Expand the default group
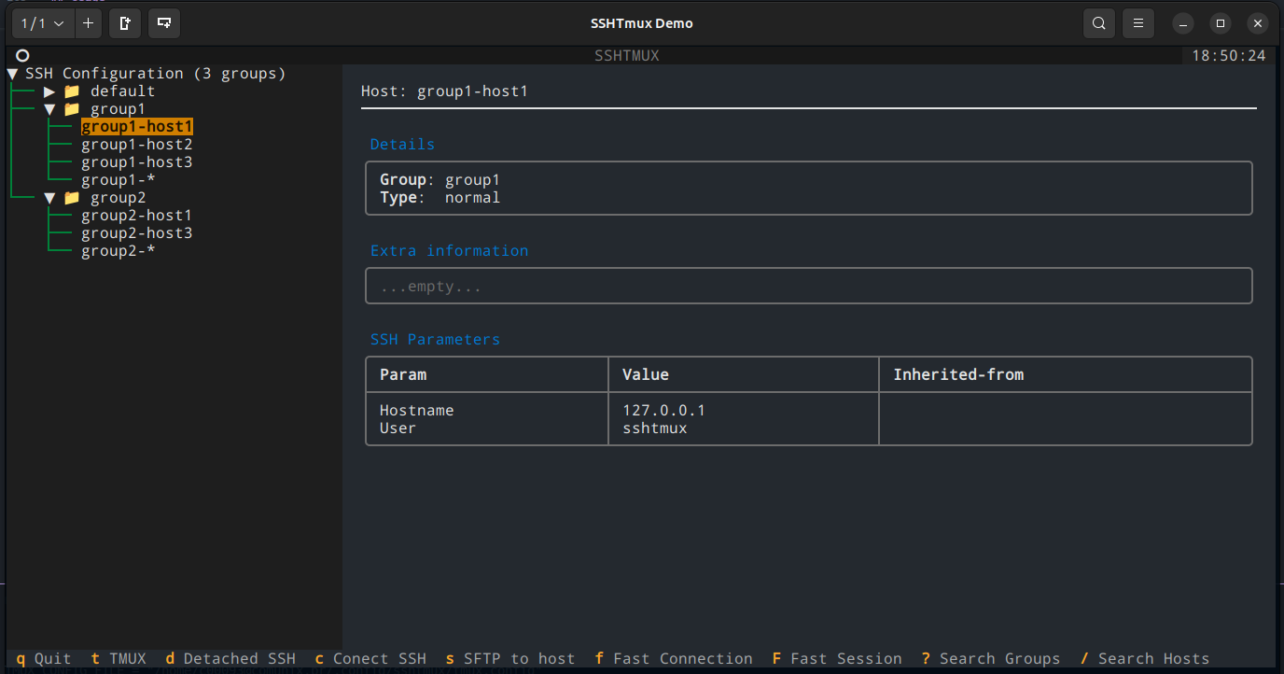This screenshot has width=1284, height=674. tap(50, 91)
